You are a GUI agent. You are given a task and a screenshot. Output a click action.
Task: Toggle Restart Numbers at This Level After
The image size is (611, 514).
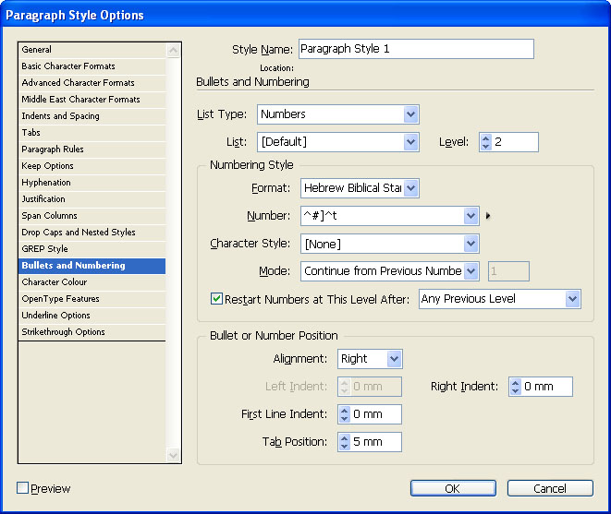[x=217, y=299]
